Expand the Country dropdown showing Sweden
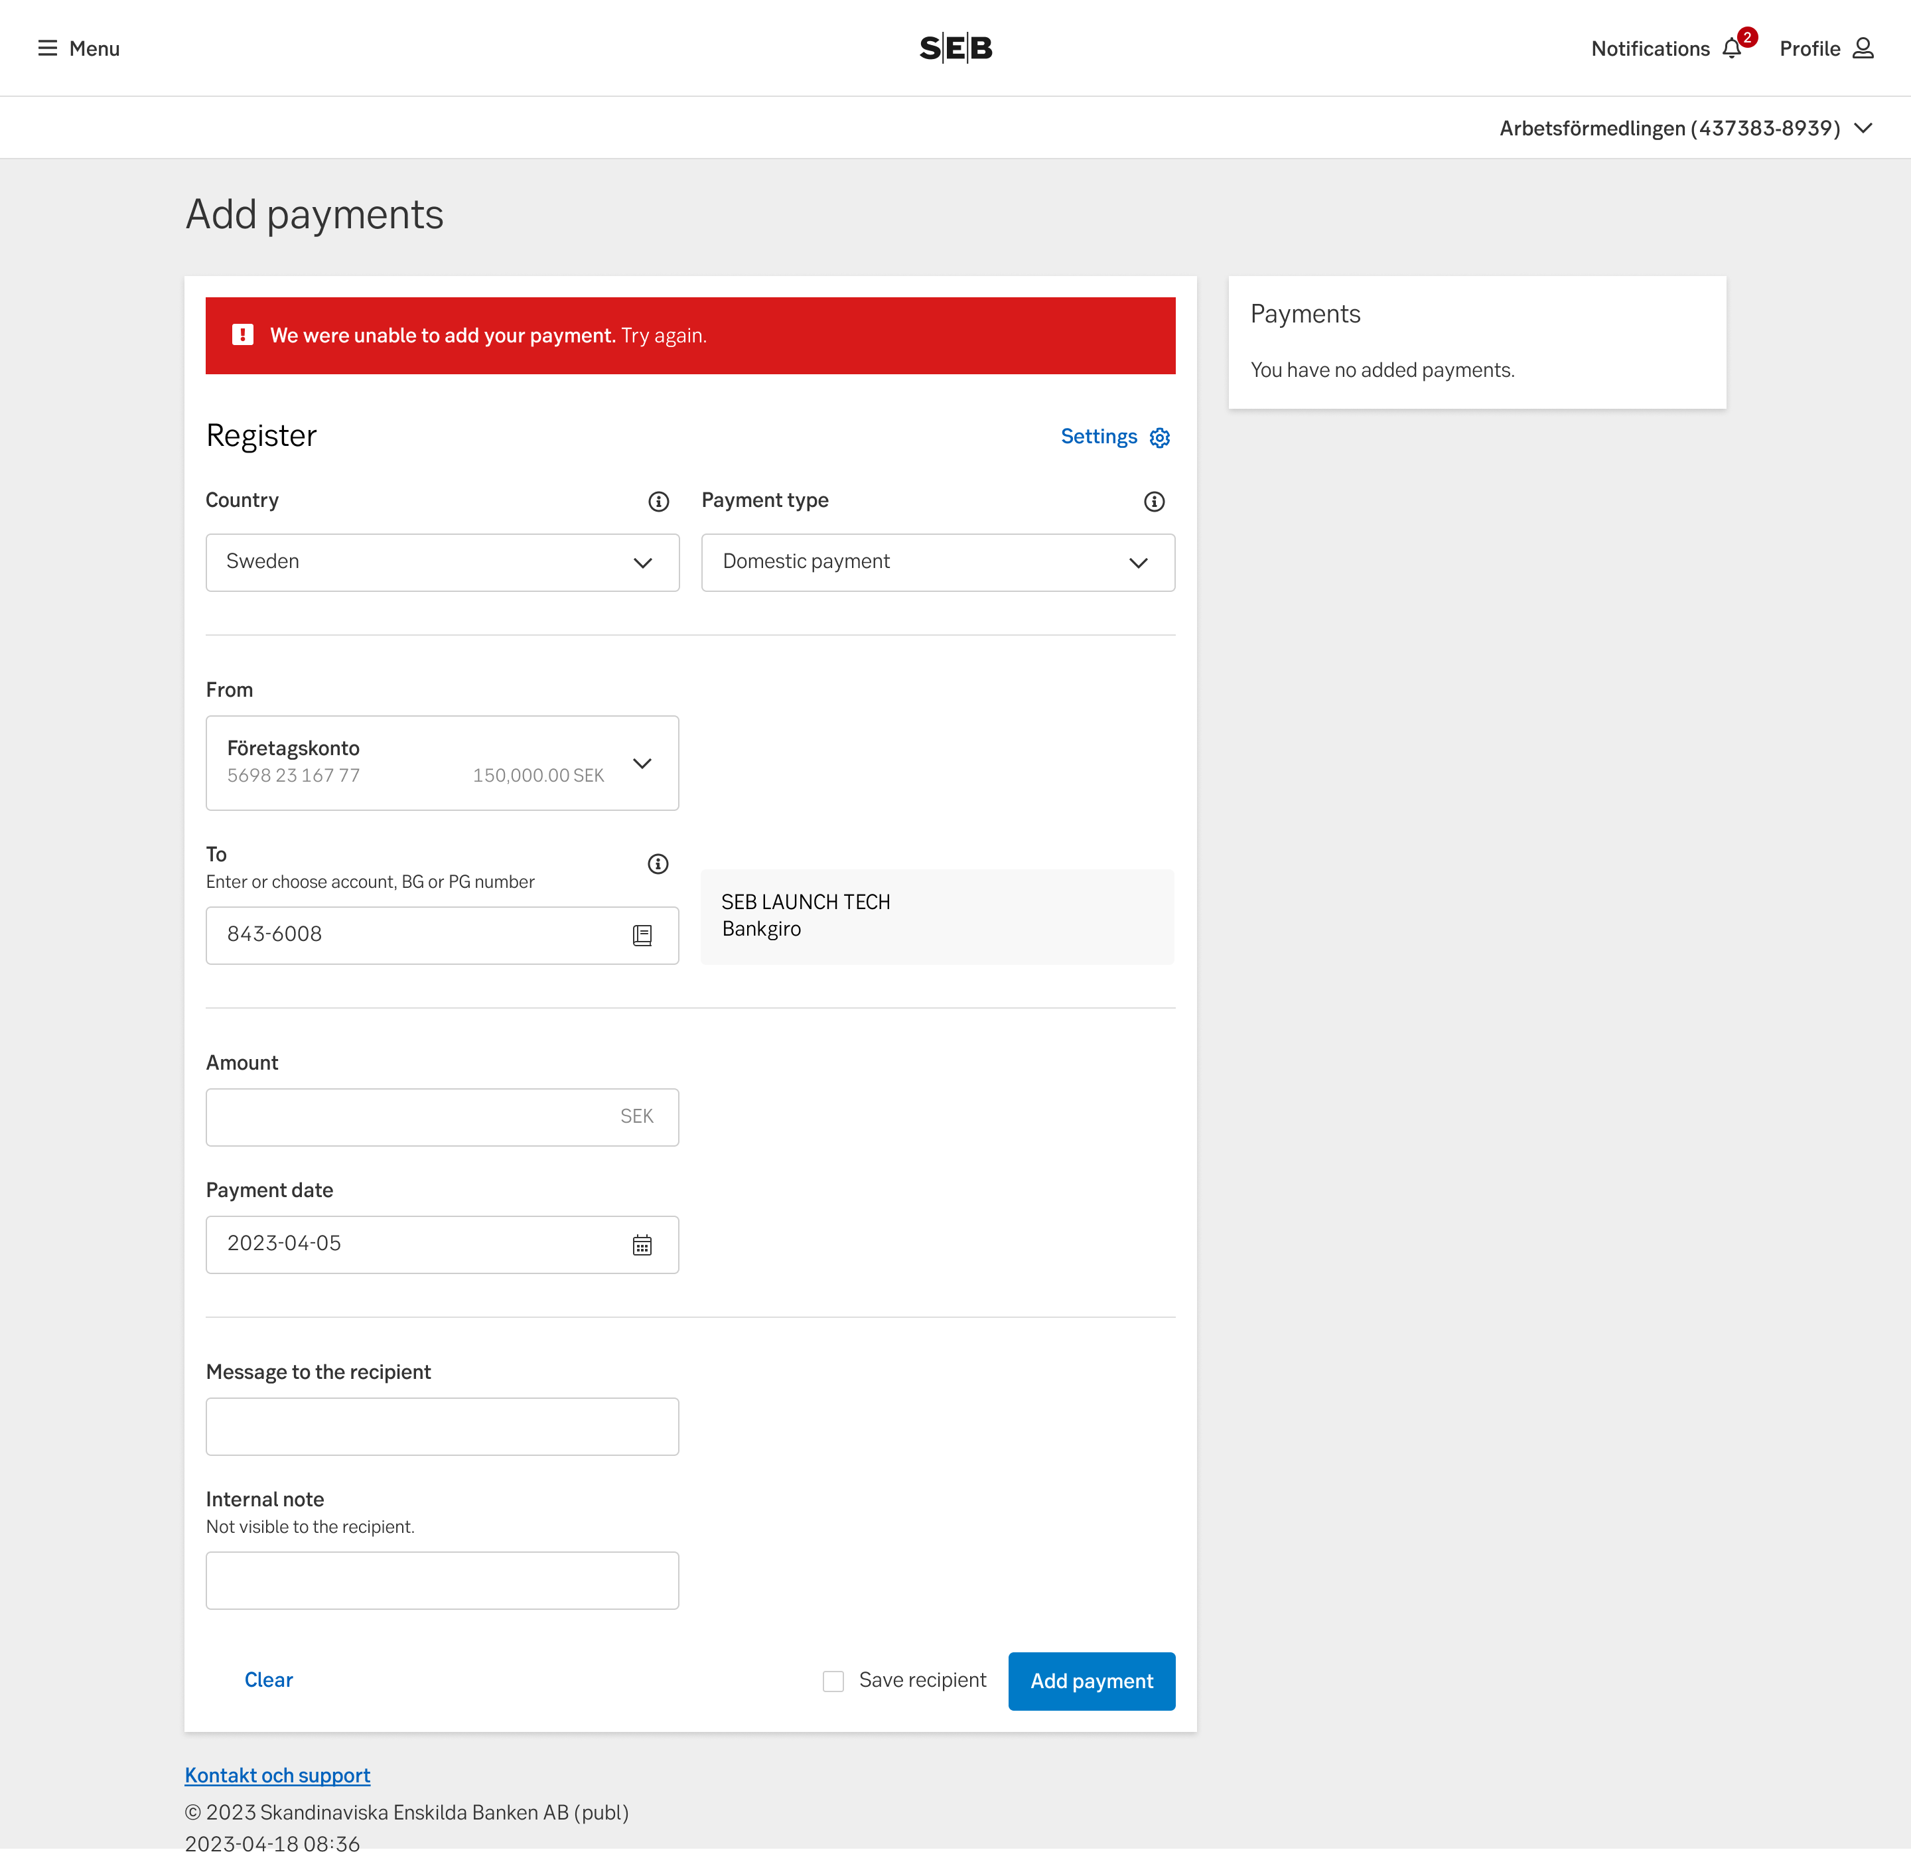The image size is (1911, 1862). pos(442,562)
